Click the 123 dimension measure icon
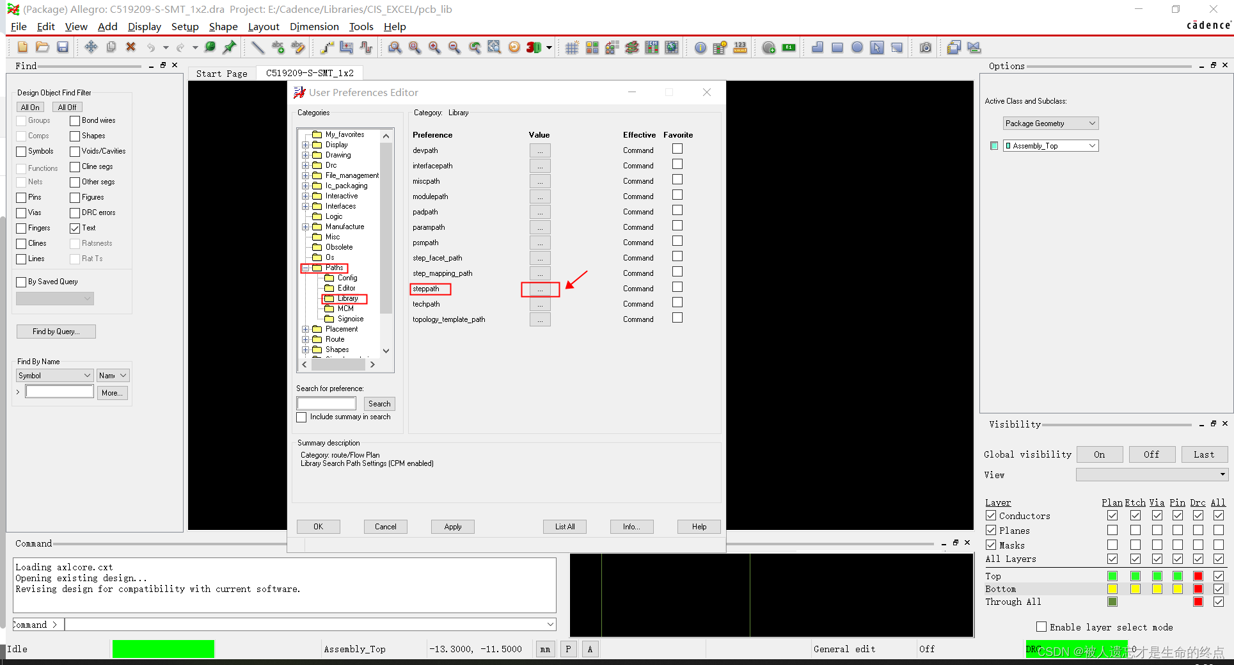The image size is (1234, 665). point(740,47)
